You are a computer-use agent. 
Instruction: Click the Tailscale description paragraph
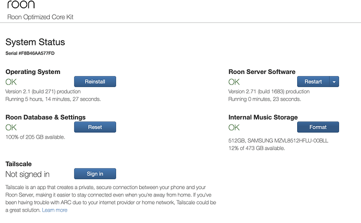point(111,199)
